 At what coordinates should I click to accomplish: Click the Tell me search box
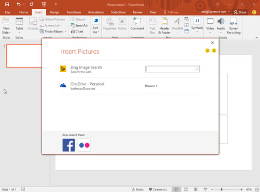click(x=172, y=12)
